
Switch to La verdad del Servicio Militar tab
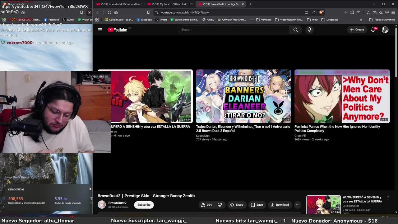tap(119, 4)
